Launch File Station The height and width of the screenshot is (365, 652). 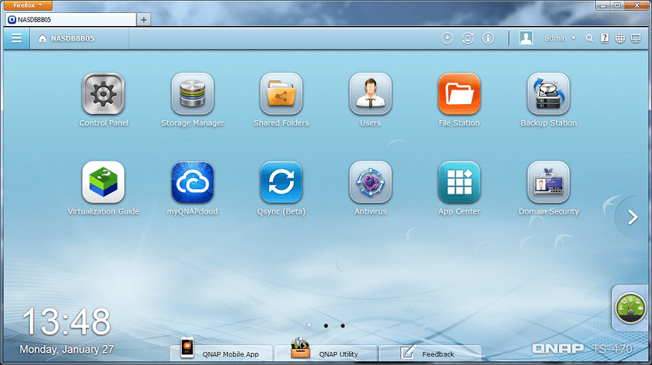pyautogui.click(x=459, y=94)
